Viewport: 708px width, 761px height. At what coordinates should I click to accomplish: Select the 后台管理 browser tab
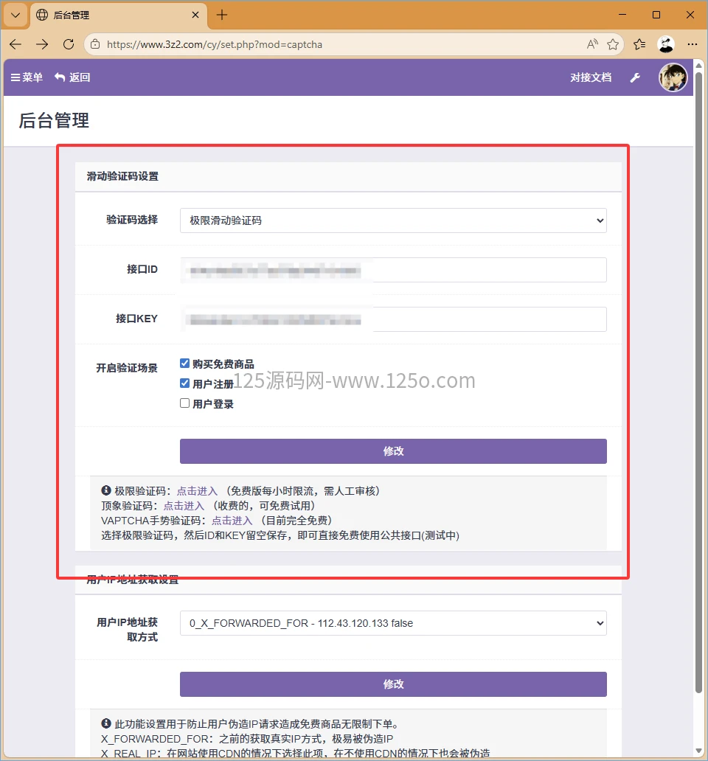(x=119, y=15)
